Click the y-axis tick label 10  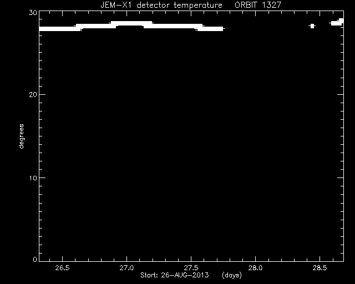[33, 178]
